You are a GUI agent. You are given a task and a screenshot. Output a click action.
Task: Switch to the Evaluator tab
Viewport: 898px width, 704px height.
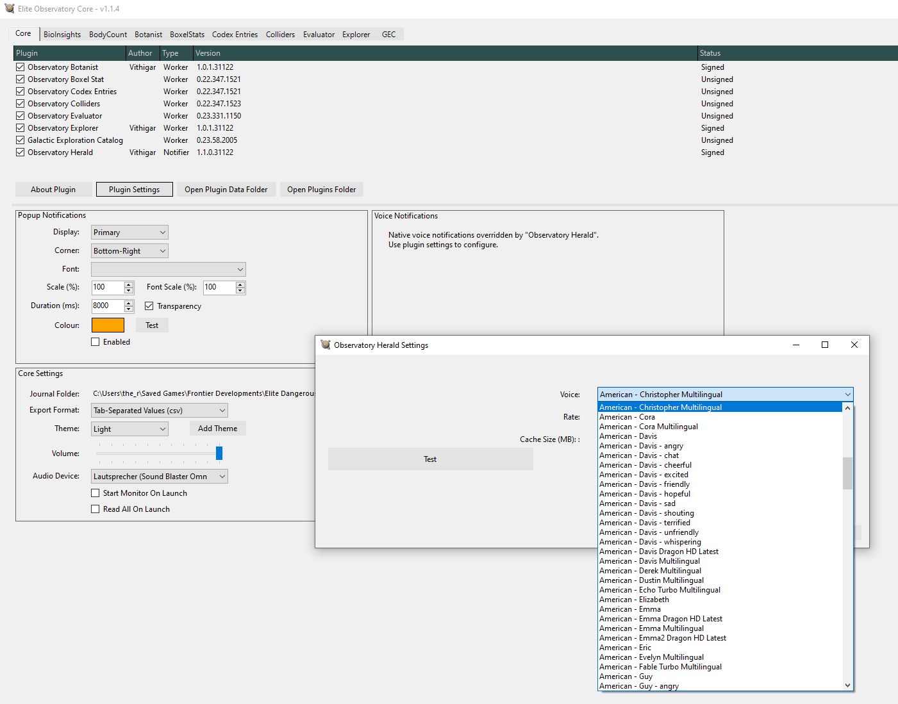(x=319, y=35)
